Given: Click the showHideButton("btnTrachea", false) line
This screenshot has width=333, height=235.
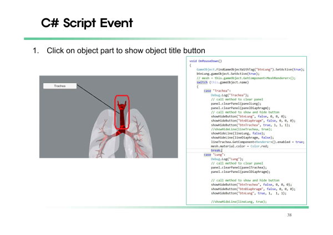Looking at the screenshot, I should pyautogui.click(x=251, y=185).
